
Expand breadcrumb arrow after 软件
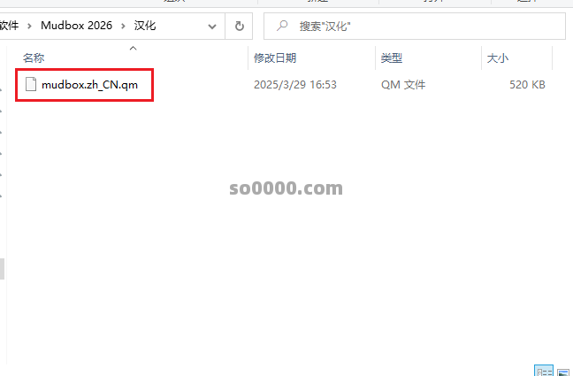29,26
